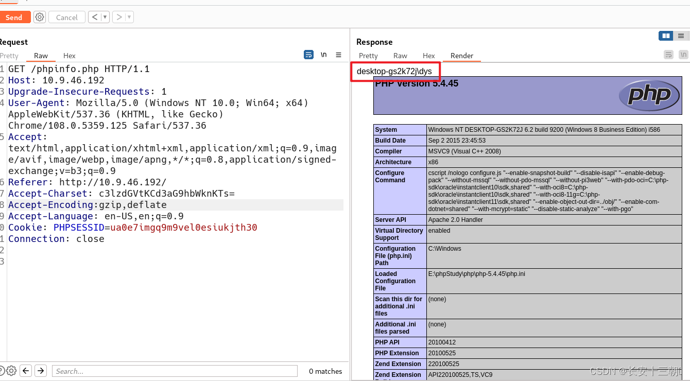Toggle word wrap in the Response panel
Viewport: 690px width, 381px height.
(x=668, y=54)
